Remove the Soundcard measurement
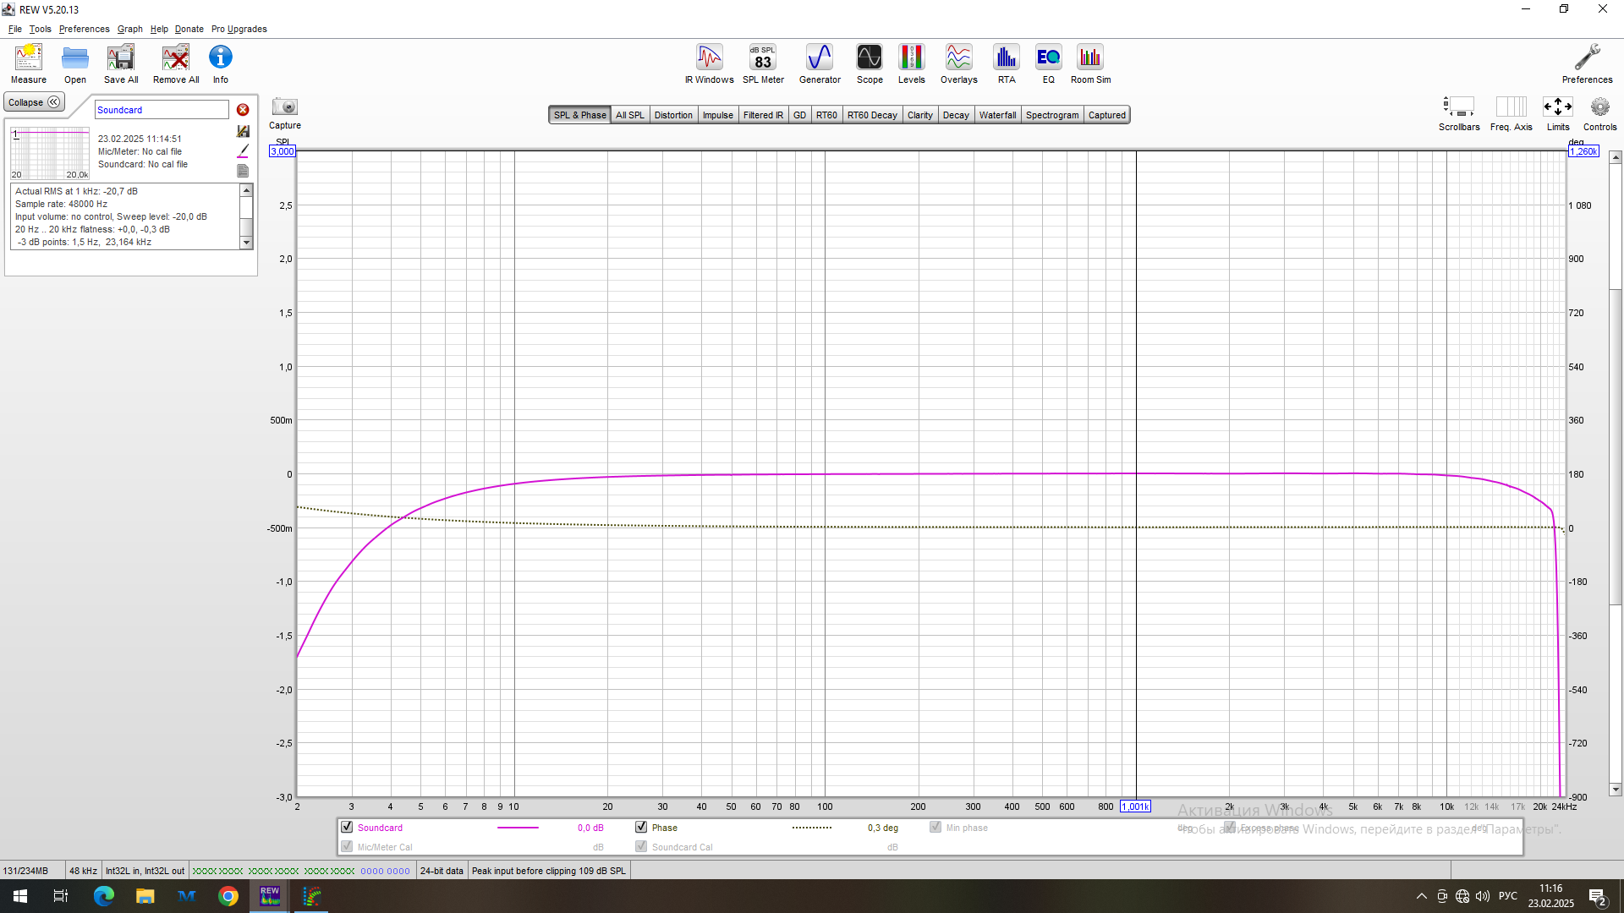1624x913 pixels. (x=243, y=110)
